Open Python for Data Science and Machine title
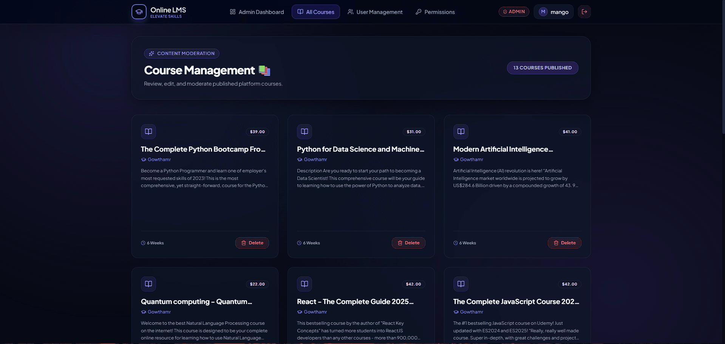This screenshot has width=725, height=344. (361, 149)
